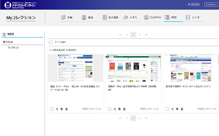Open the くすり tab
This screenshot has width=219, height=136.
(132, 17)
